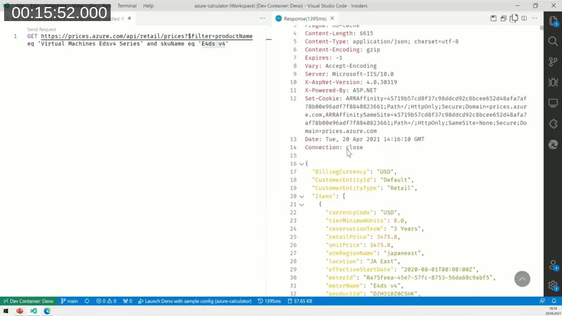Click the "armRegionName": "japaneast" line
The width and height of the screenshot is (562, 316).
[x=375, y=253]
